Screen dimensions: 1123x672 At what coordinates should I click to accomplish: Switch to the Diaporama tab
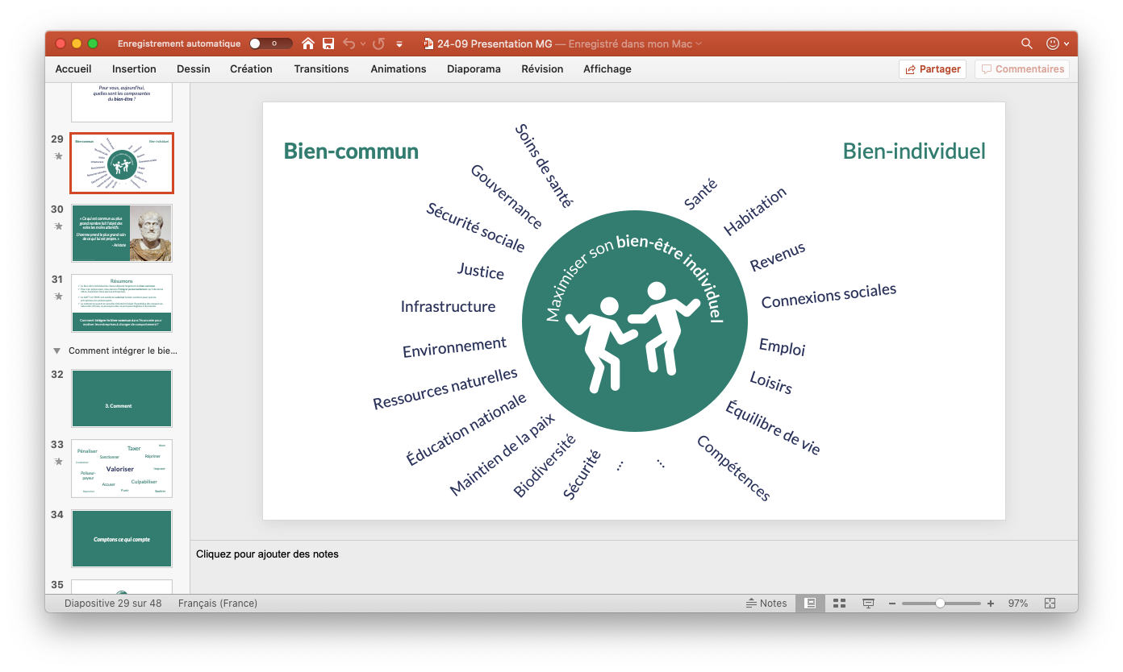tap(474, 69)
